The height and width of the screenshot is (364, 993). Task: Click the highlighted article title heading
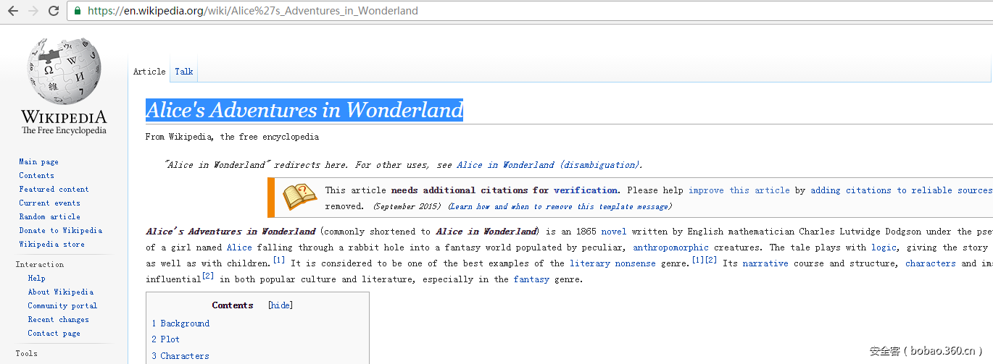[x=304, y=110]
